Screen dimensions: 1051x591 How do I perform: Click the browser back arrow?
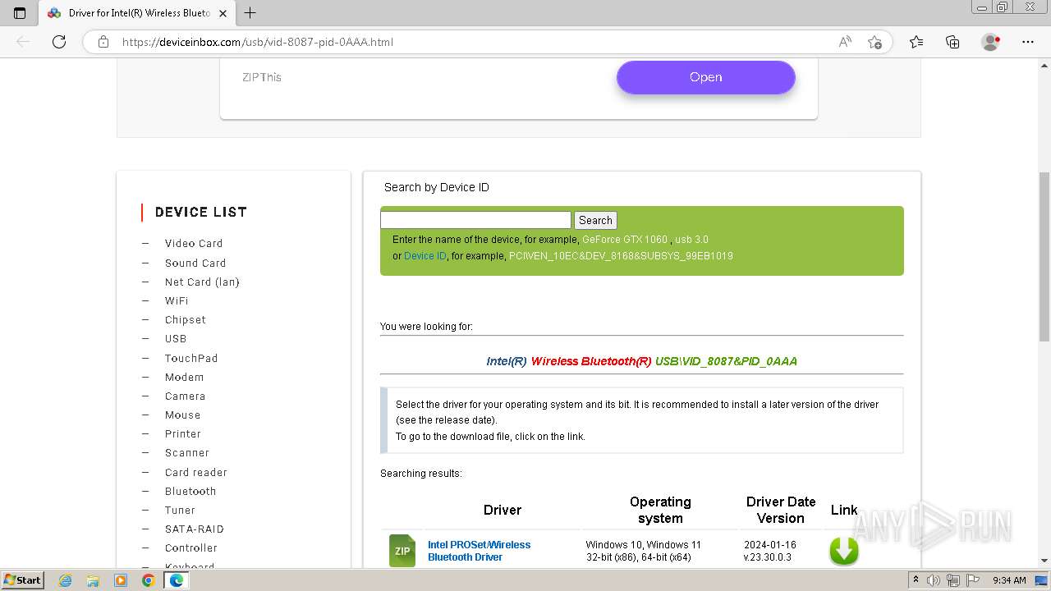point(23,42)
